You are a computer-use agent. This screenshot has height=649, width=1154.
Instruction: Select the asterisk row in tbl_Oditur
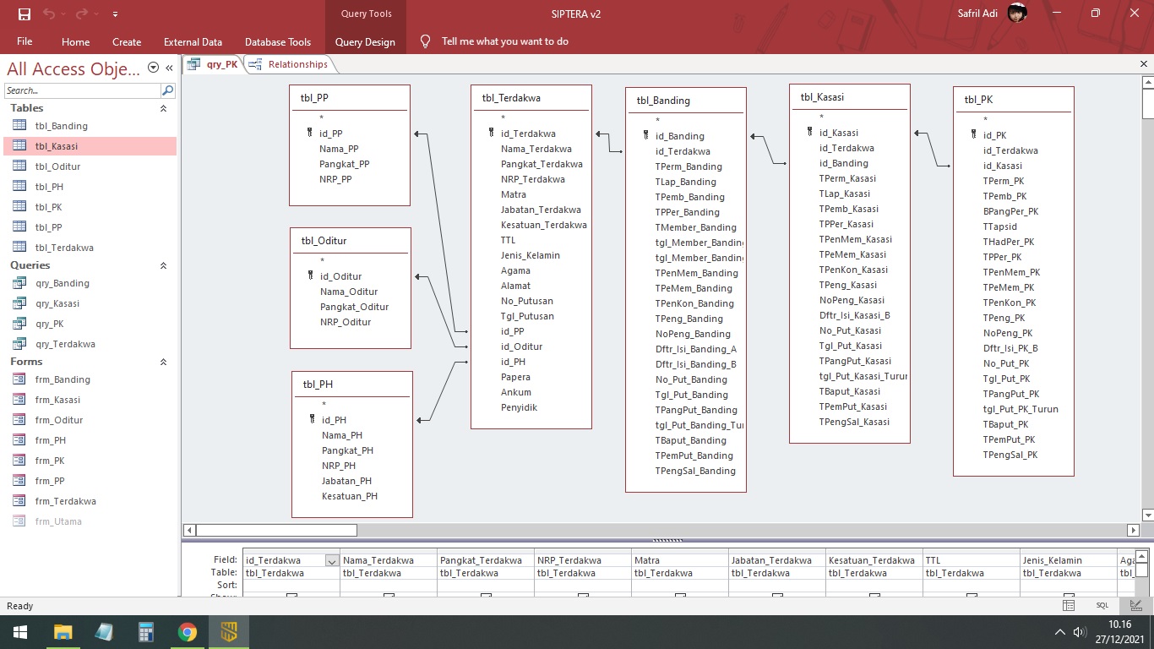[x=322, y=261]
